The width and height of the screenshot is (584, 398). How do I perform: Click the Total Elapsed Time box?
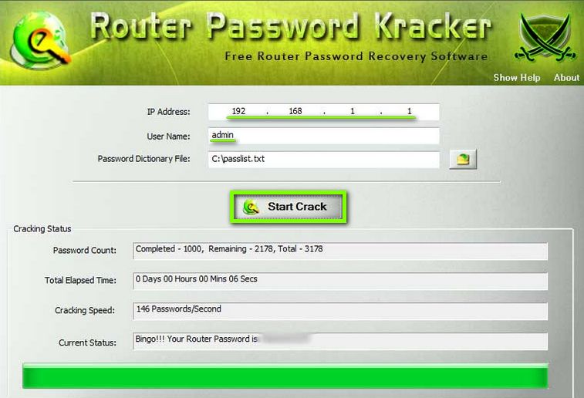[340, 281]
